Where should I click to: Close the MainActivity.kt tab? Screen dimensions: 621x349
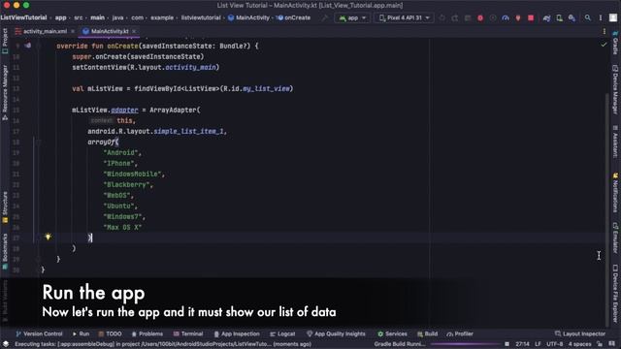click(134, 31)
